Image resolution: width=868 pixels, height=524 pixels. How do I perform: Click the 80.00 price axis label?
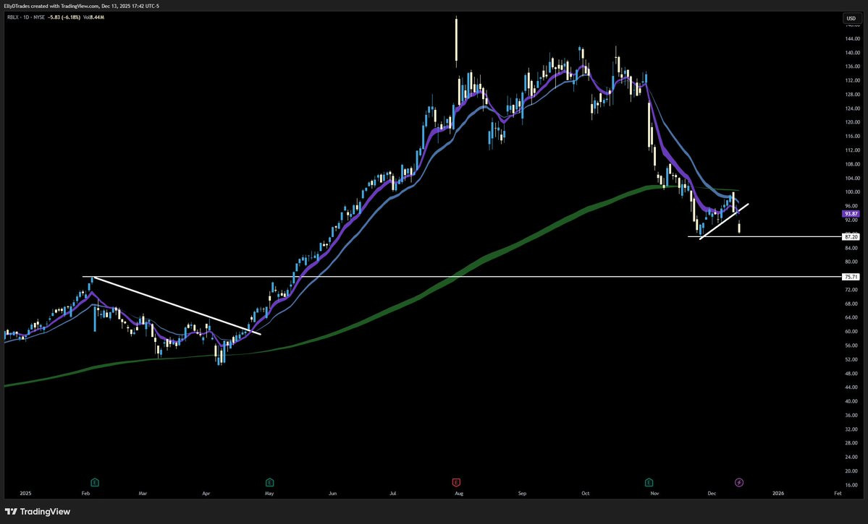pyautogui.click(x=853, y=262)
